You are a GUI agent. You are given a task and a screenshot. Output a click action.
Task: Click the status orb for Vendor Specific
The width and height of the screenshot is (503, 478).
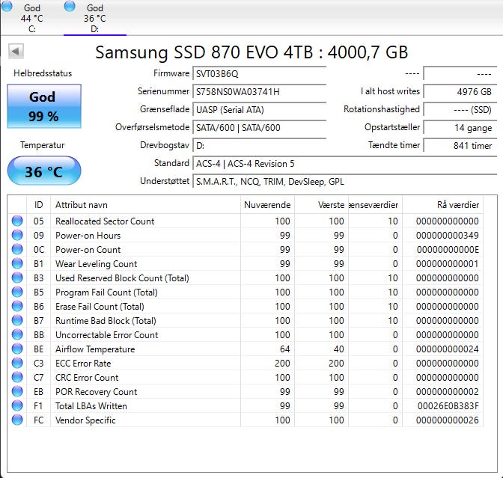click(17, 420)
